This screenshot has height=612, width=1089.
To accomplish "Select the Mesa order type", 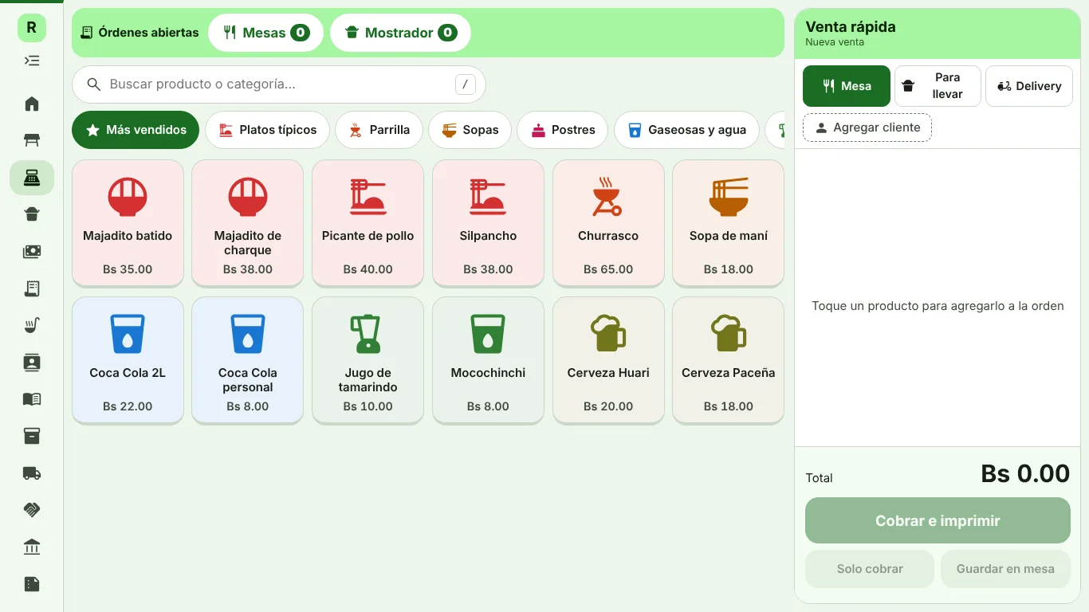I will tap(847, 86).
